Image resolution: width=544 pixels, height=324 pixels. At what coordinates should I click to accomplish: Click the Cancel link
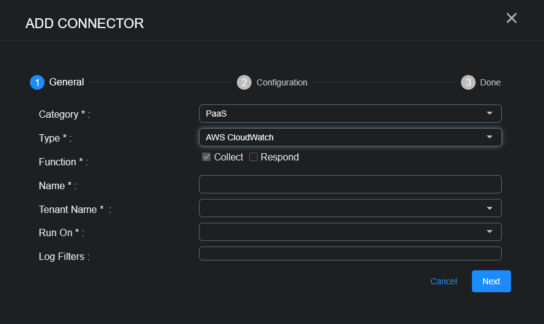click(443, 281)
